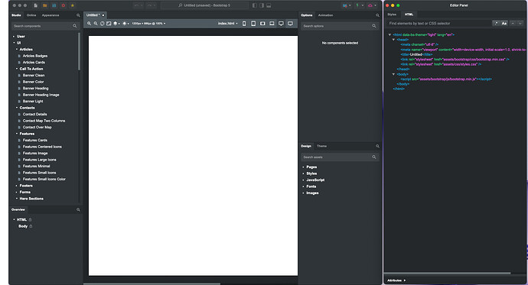Toggle the lock on HTML in Overview

pos(30,220)
